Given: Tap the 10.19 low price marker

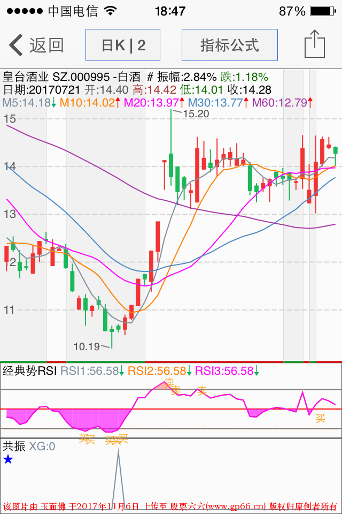Looking at the screenshot, I should (87, 346).
